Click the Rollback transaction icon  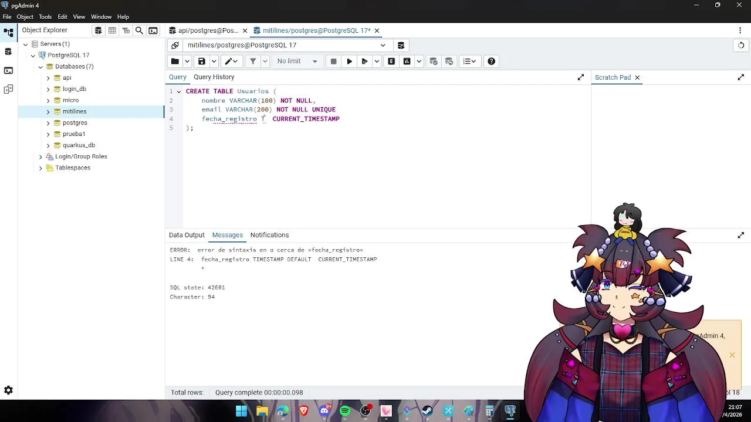[449, 61]
